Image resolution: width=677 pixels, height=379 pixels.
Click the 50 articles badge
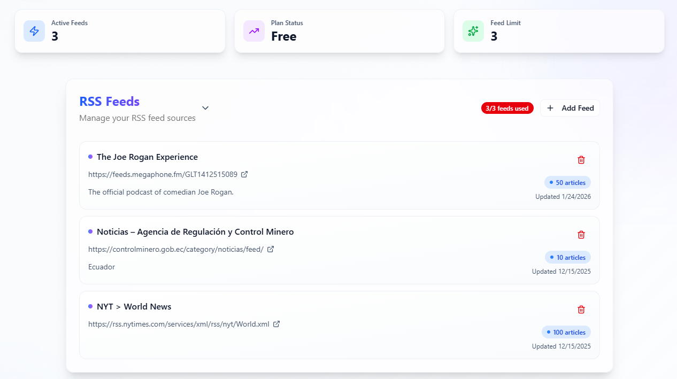point(567,182)
